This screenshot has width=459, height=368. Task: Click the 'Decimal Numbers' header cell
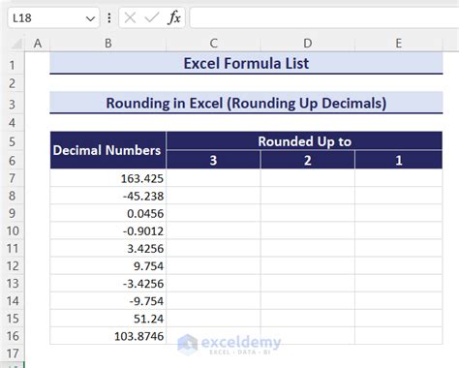(108, 150)
